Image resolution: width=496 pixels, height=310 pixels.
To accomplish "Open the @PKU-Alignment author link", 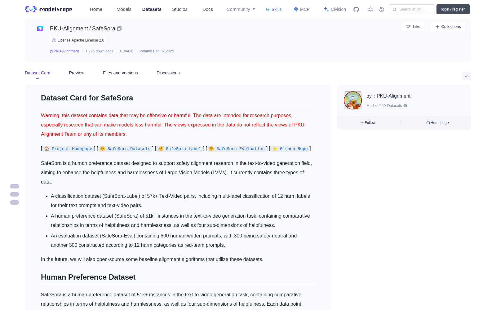I will (64, 51).
